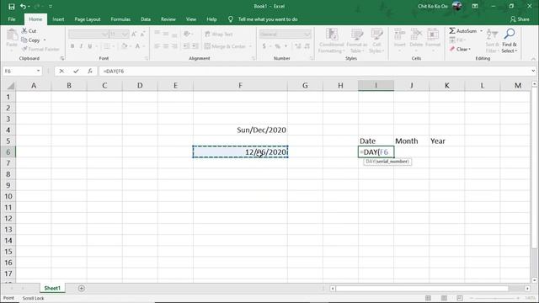This screenshot has width=539, height=303.
Task: Open the AutoSum dropdown arrow
Action: [x=481, y=31]
